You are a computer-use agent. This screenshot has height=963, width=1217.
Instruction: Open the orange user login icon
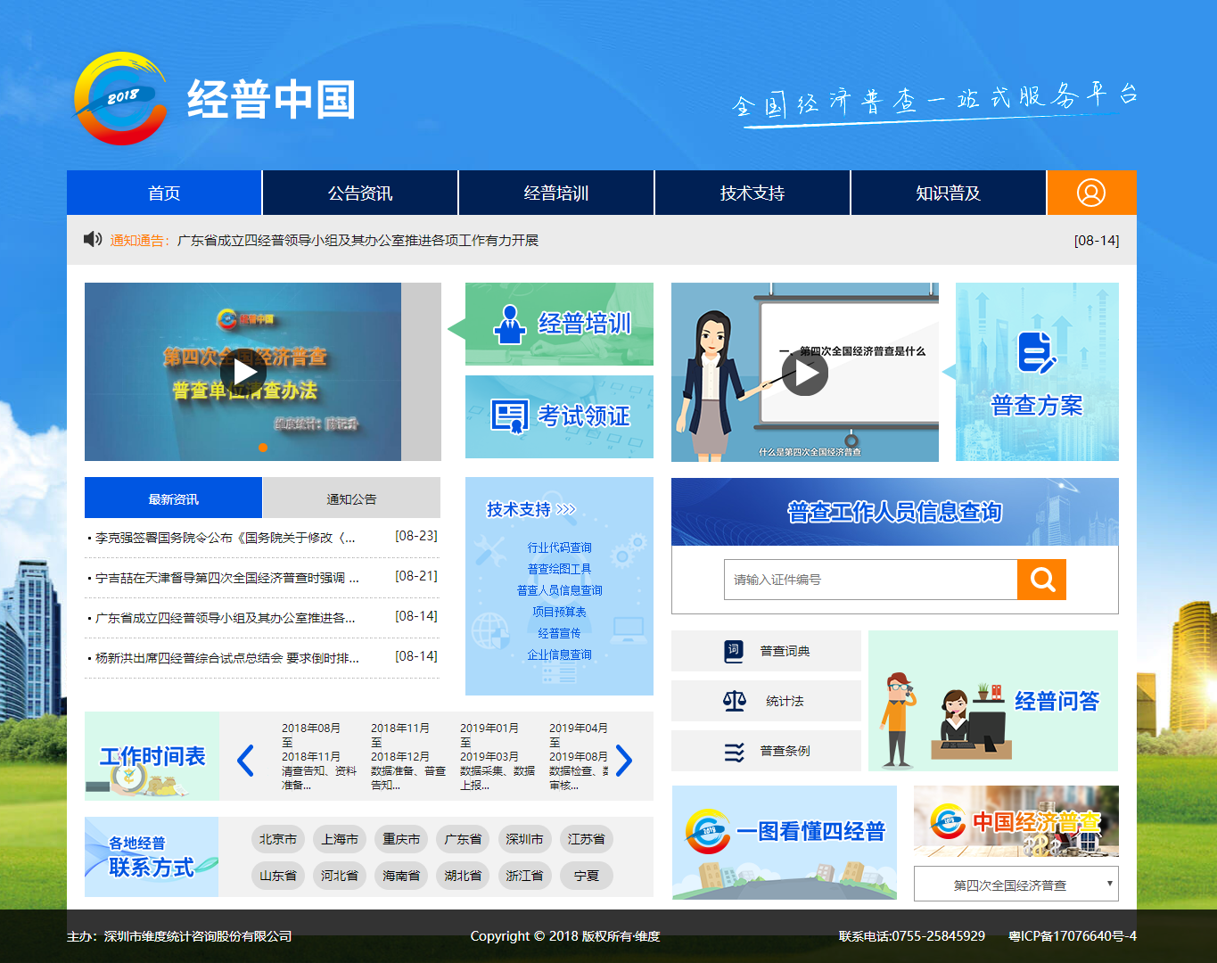point(1091,193)
